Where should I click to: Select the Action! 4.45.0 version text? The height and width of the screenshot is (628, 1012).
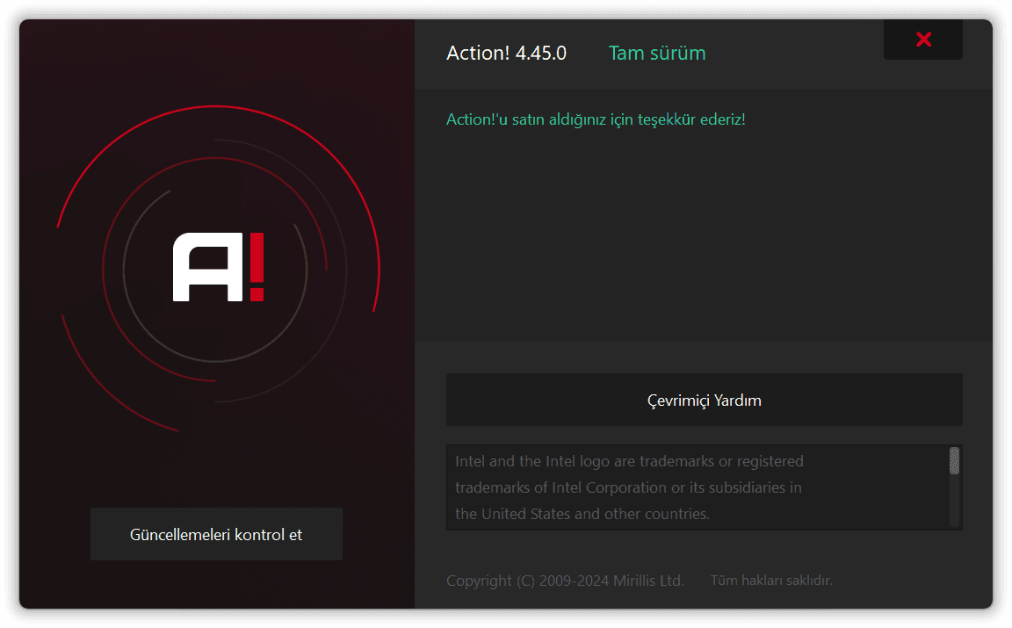[x=506, y=53]
